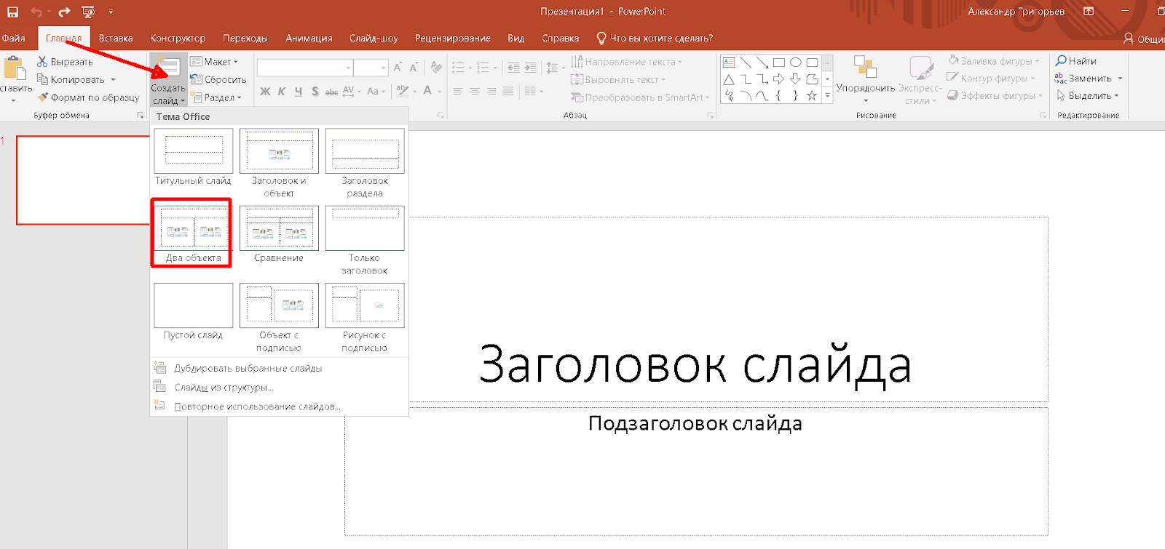Click the Redo arrow icon
Screen dimensions: 1165x549
(x=64, y=12)
